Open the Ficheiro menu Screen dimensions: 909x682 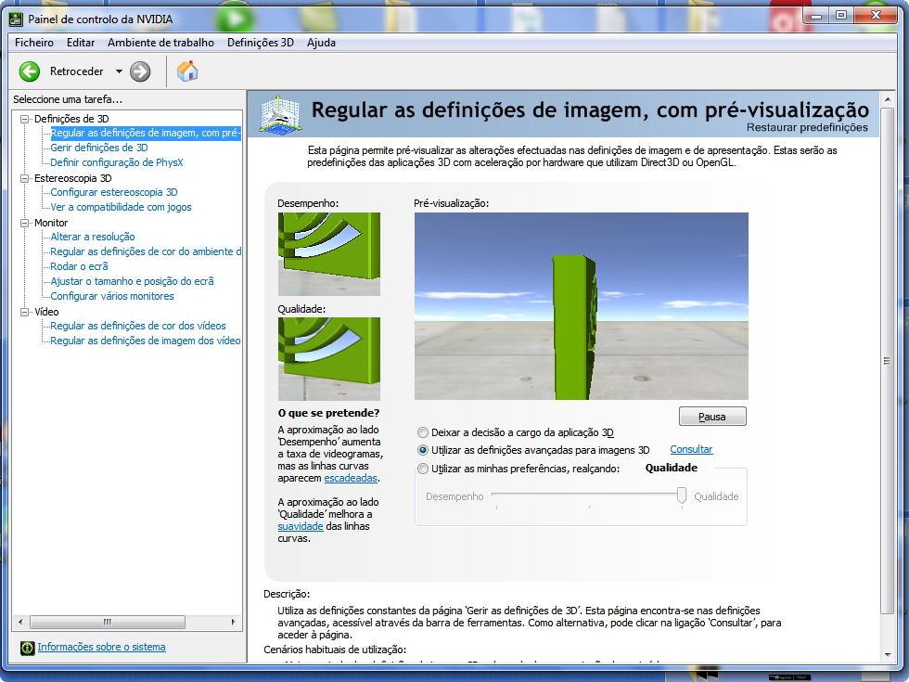(34, 43)
